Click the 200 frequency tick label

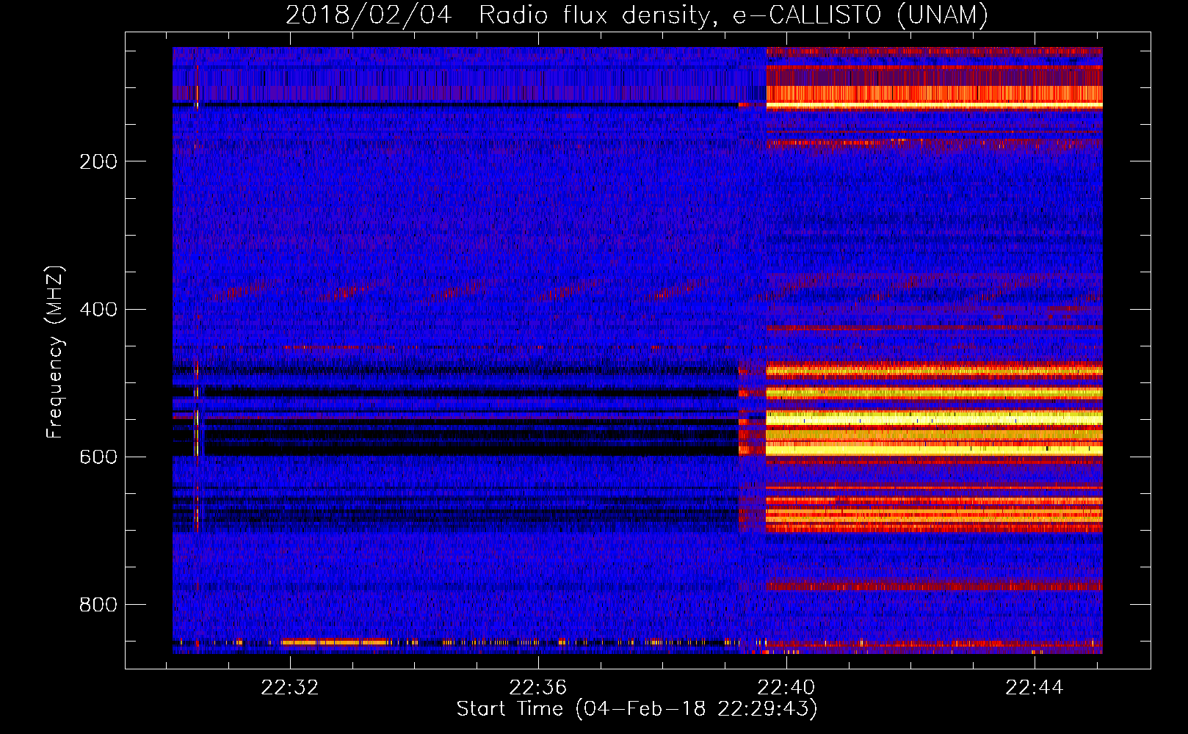(98, 161)
